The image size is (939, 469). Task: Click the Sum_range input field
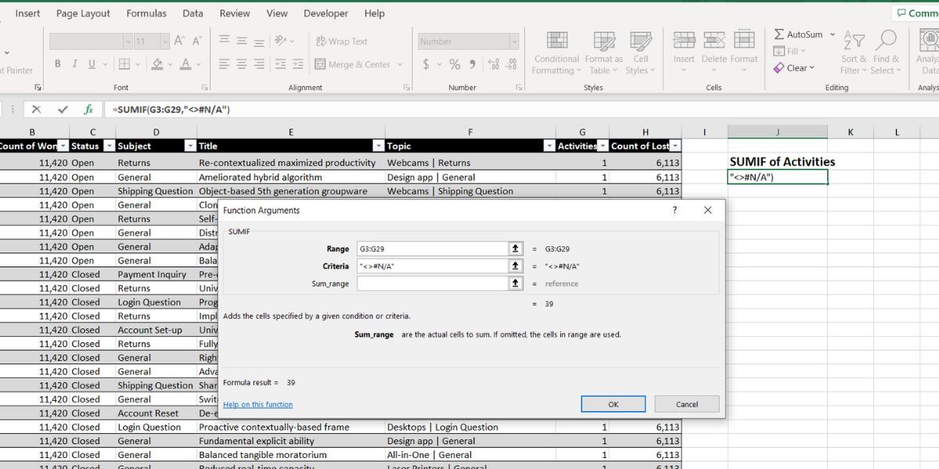432,284
